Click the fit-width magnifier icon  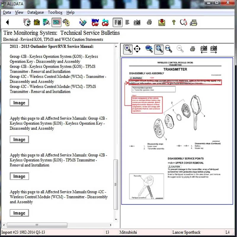[x=168, y=49]
